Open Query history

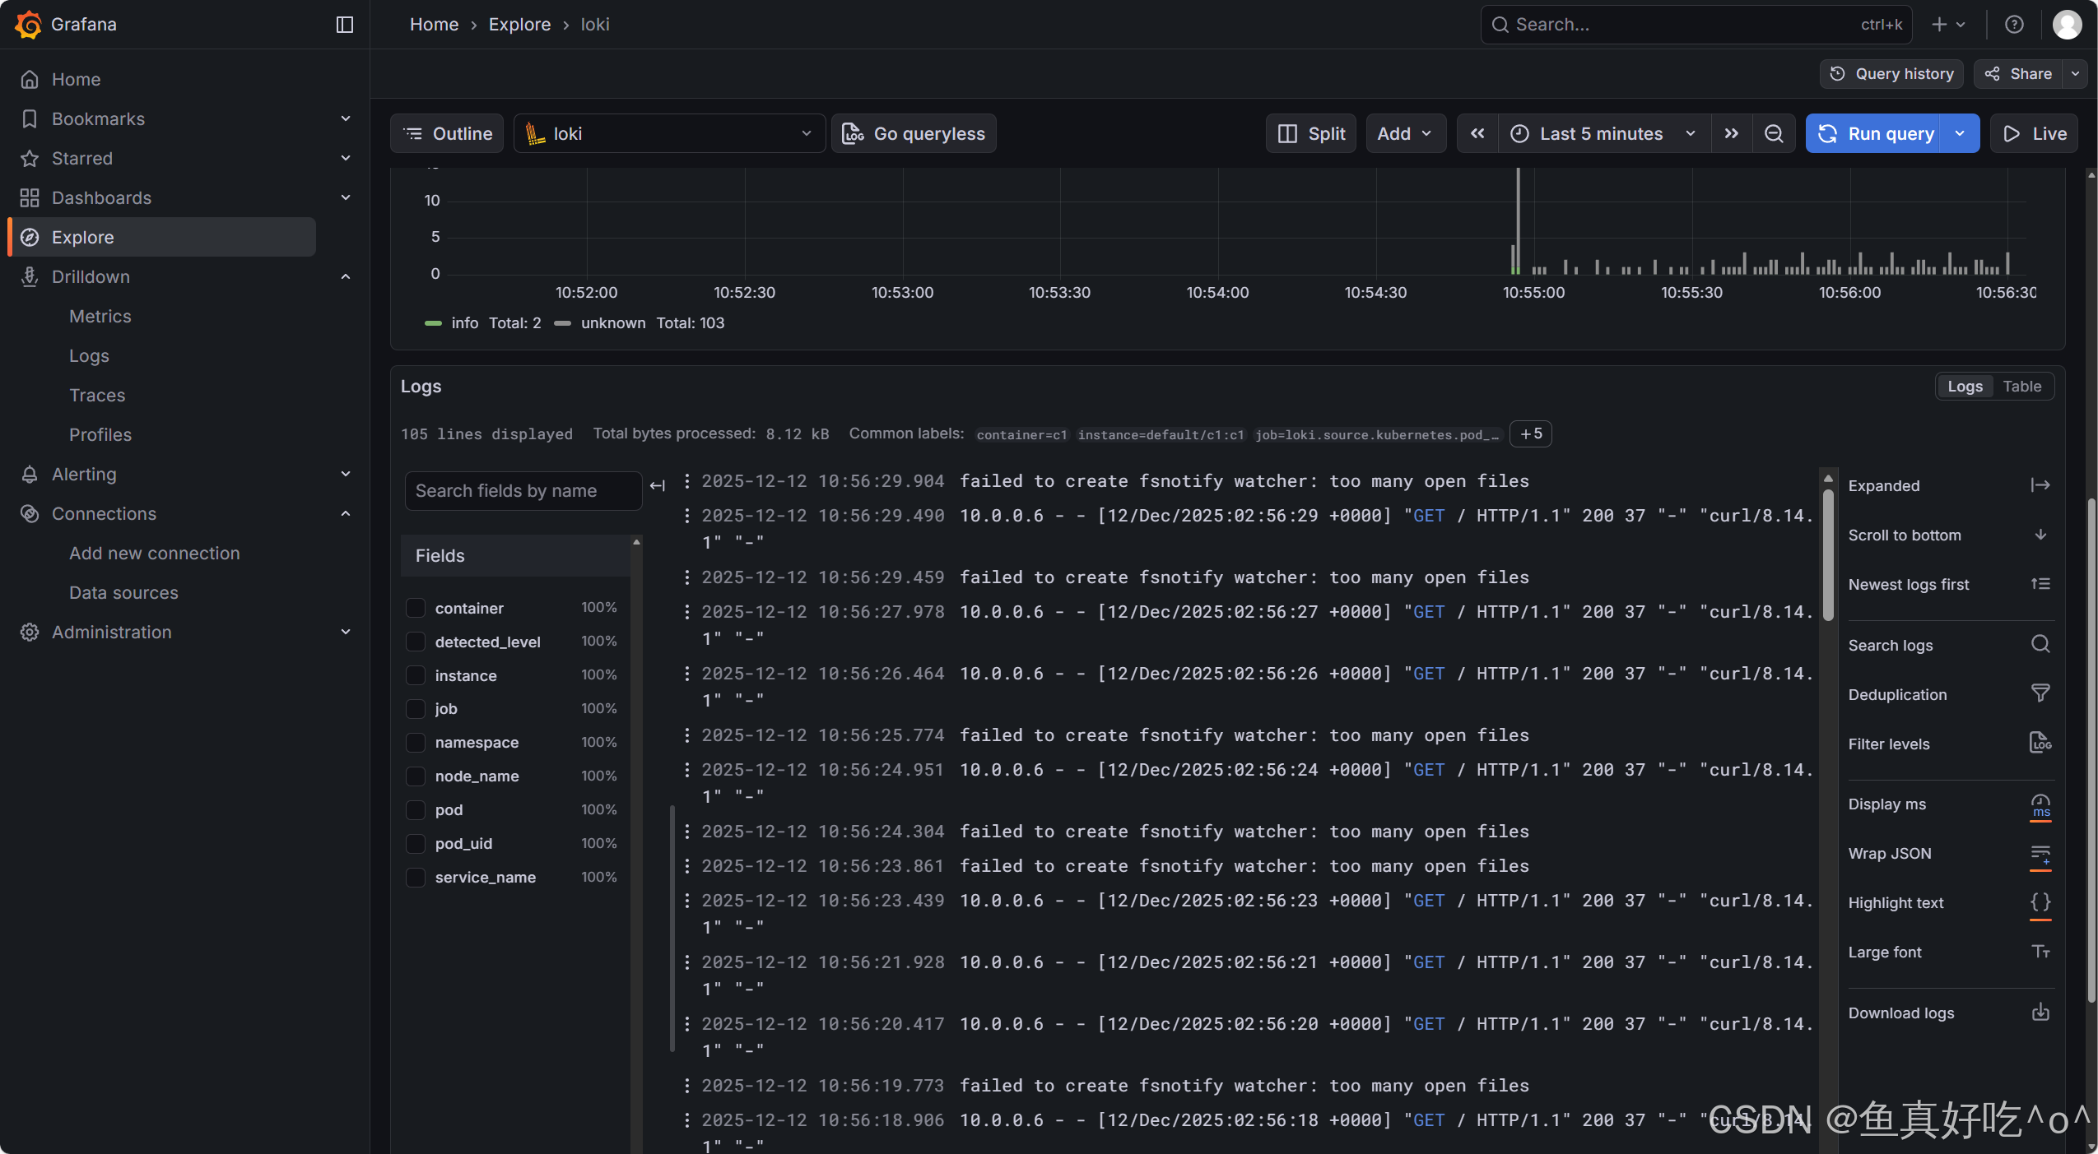click(x=1891, y=74)
